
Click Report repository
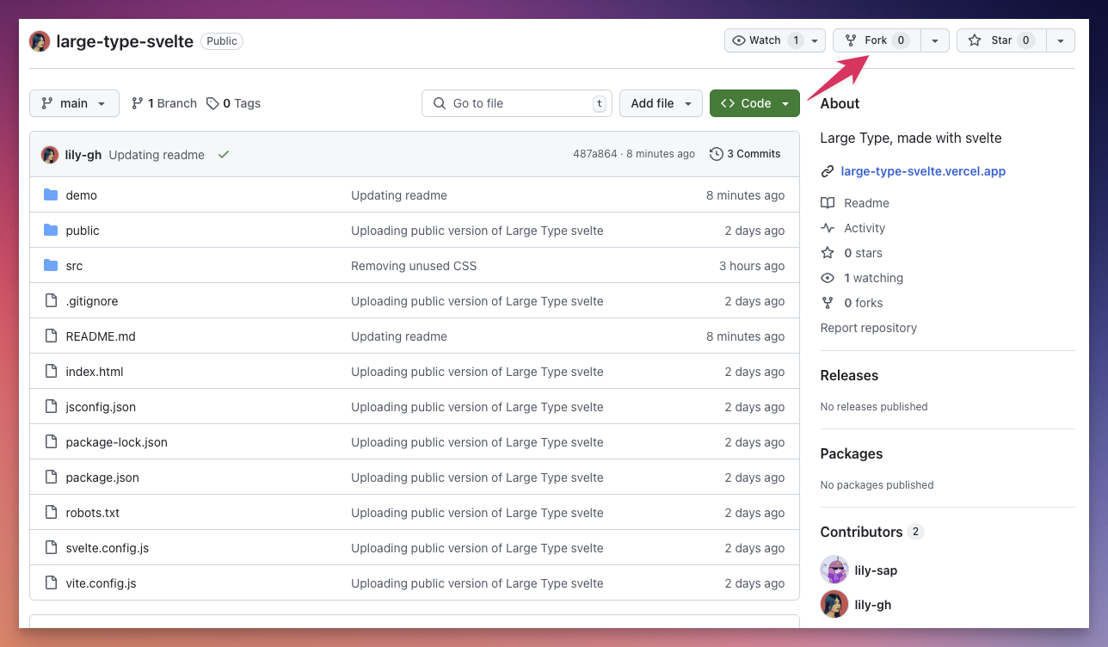tap(869, 328)
